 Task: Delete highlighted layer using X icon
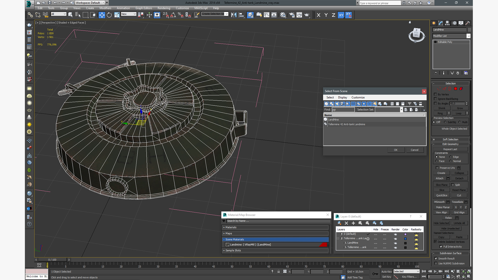point(346,223)
